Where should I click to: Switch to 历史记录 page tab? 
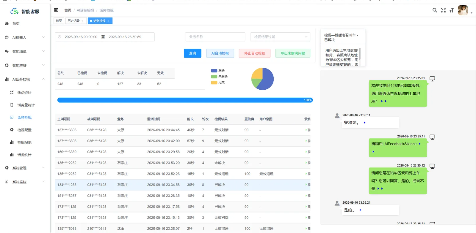click(x=73, y=21)
